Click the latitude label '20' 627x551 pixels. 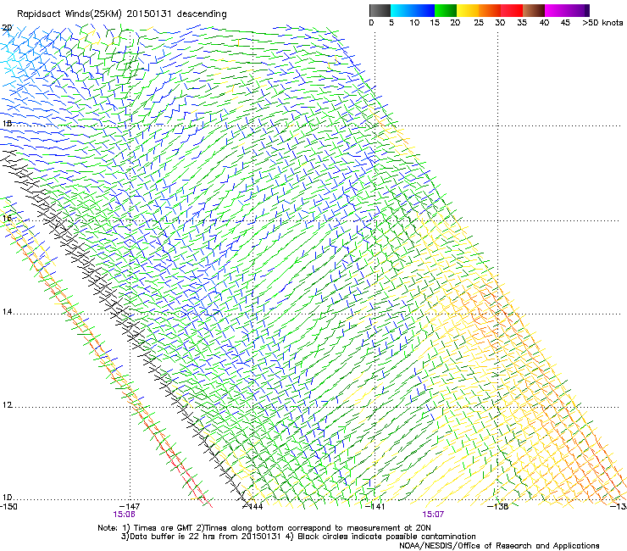[x=7, y=28]
